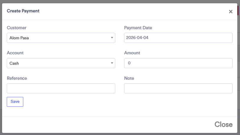This screenshot has width=240, height=135.
Task: Click the Payment Date label
Action: (x=138, y=28)
